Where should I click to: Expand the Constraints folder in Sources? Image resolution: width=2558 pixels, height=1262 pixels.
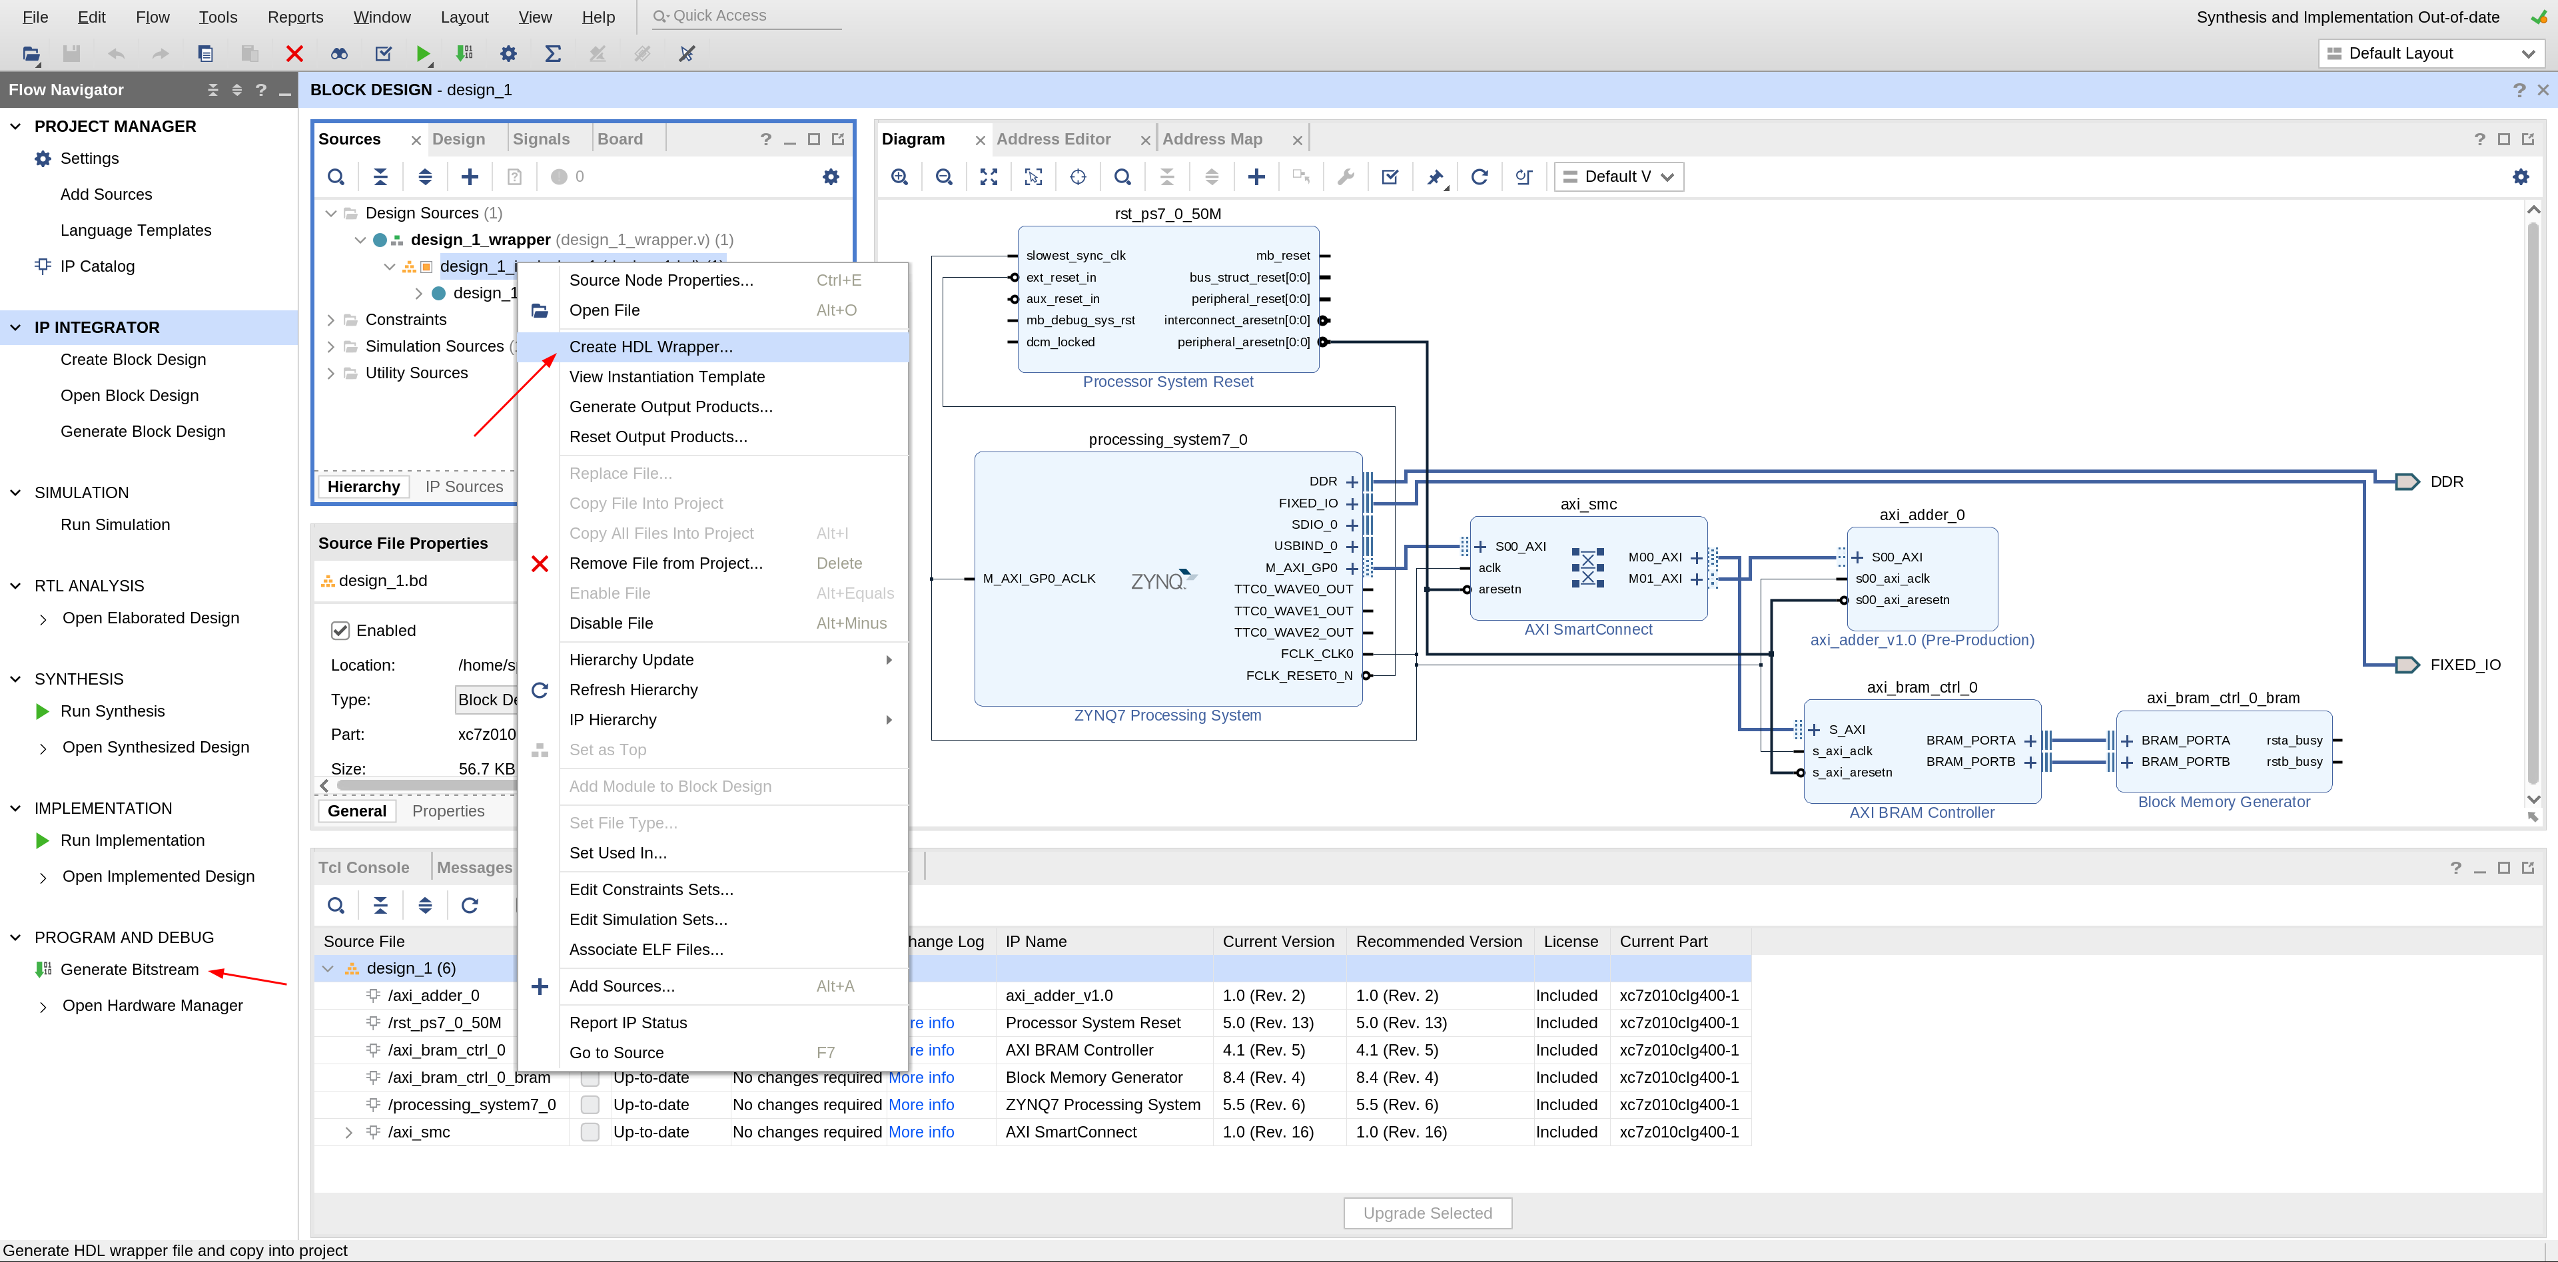tap(330, 319)
